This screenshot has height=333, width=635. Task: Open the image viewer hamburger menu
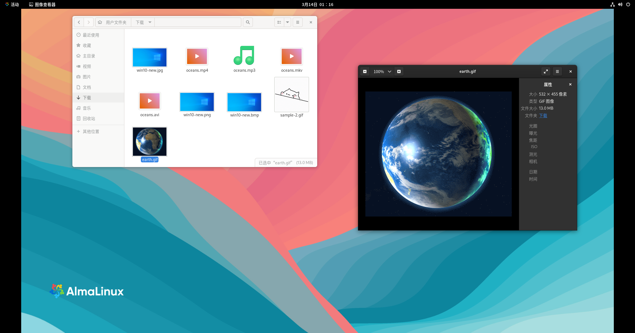(557, 71)
